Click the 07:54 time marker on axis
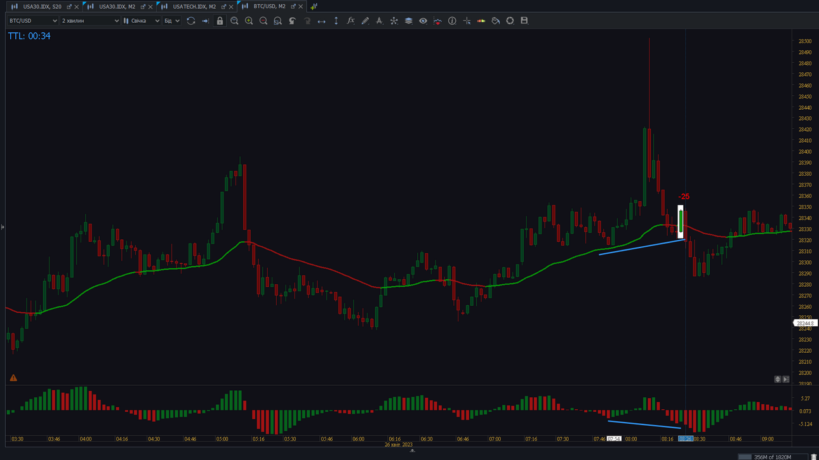 (x=614, y=439)
